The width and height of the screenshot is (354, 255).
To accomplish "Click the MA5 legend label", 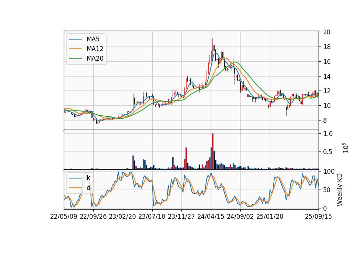I will [x=93, y=39].
